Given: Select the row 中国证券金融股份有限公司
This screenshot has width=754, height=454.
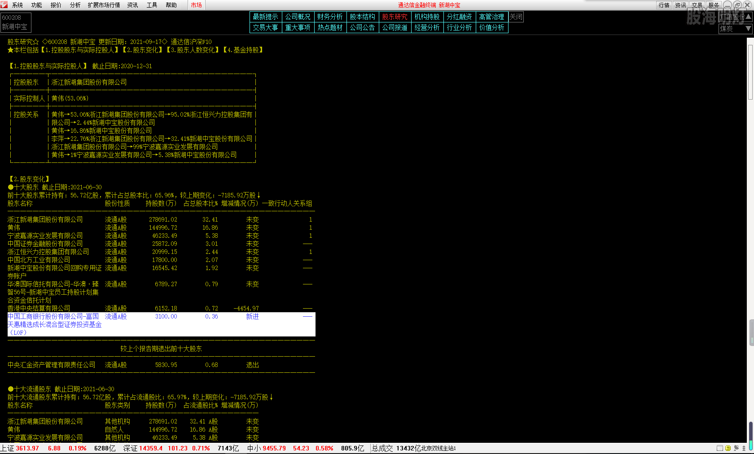Looking at the screenshot, I should point(161,244).
